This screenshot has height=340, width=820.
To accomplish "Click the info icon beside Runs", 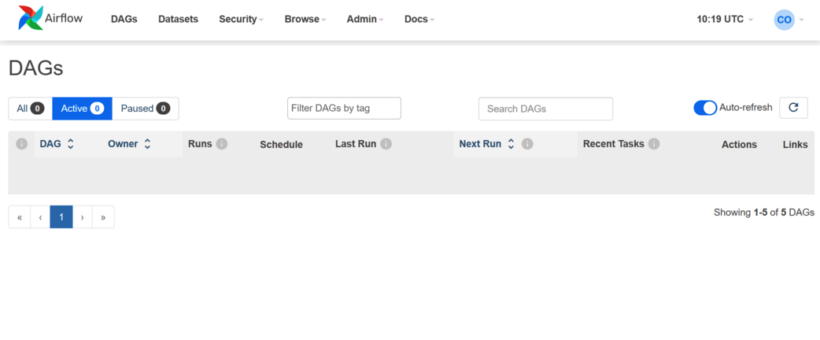I will pos(222,144).
